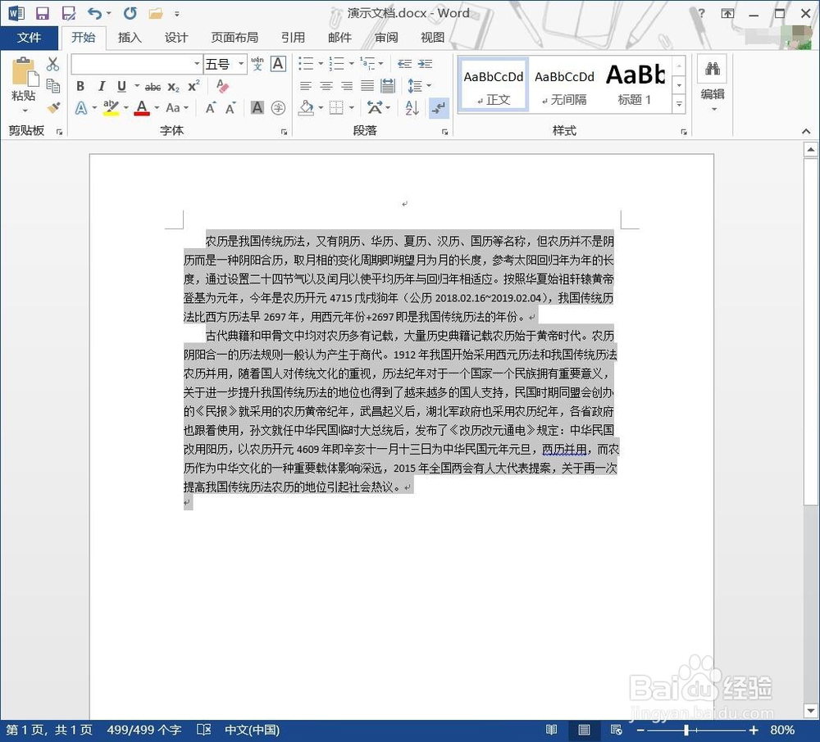This screenshot has width=820, height=742.
Task: Toggle Superscript formatting
Action: tap(194, 86)
